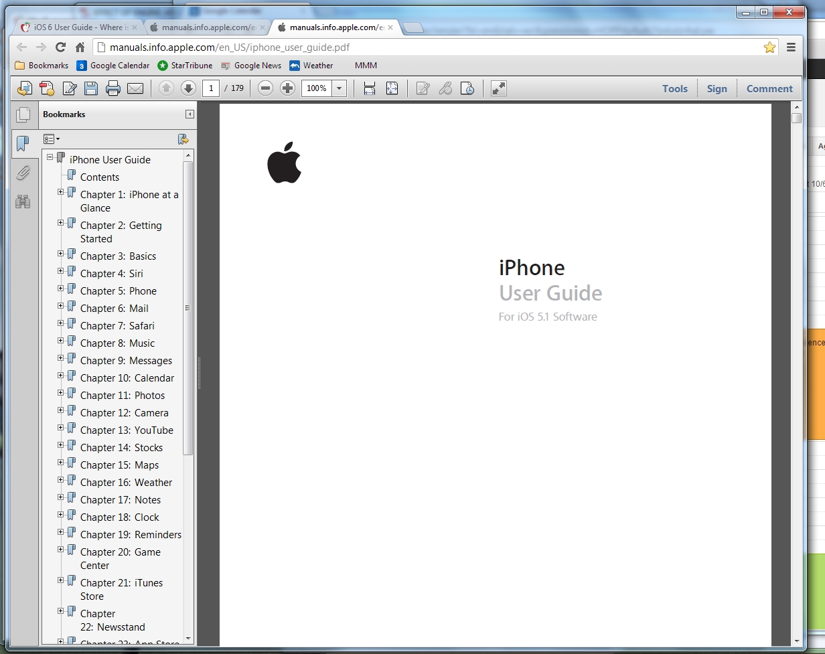Open the Google Calendar bookmark
Screen dimensions: 825x654
(x=113, y=66)
